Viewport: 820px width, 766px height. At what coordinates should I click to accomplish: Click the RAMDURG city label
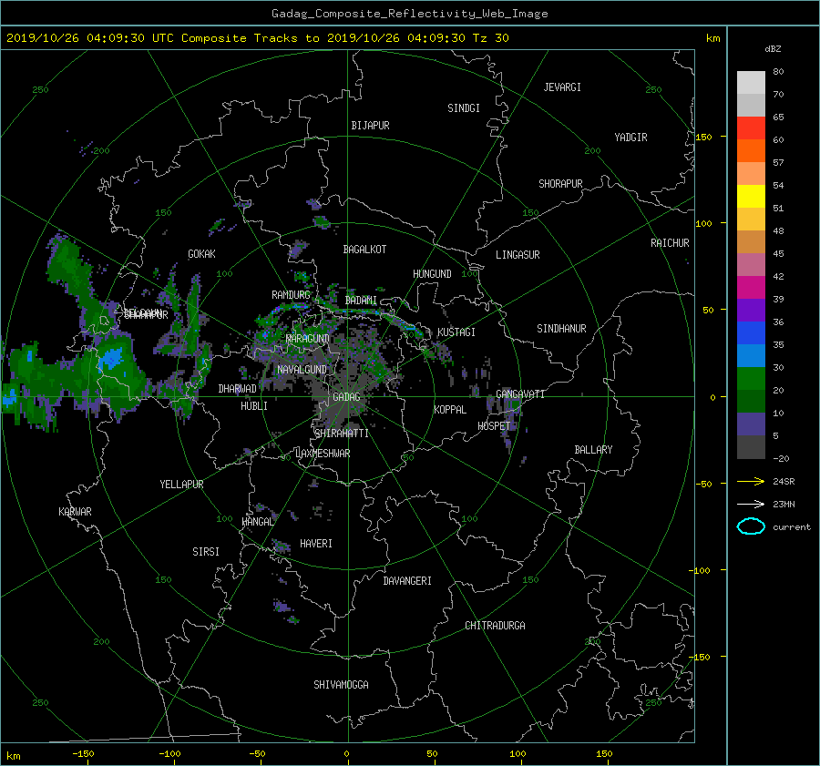point(291,295)
